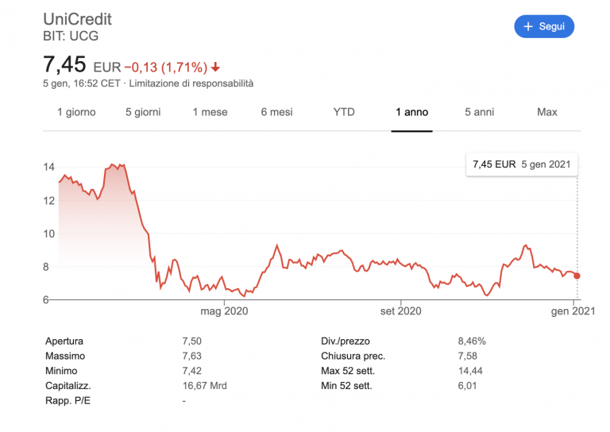The width and height of the screenshot is (610, 432).
Task: Select the Max range tab
Action: (x=546, y=112)
